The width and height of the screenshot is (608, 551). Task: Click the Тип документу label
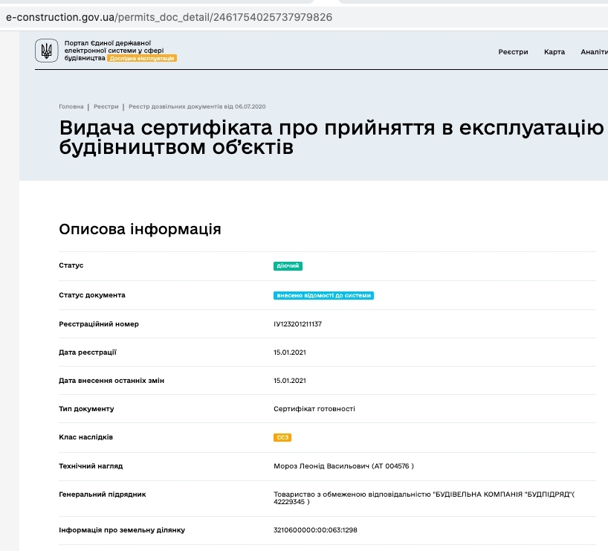pos(86,409)
